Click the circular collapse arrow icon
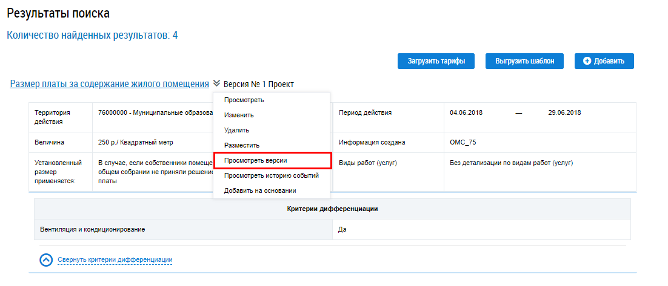The width and height of the screenshot is (668, 286). point(47,260)
